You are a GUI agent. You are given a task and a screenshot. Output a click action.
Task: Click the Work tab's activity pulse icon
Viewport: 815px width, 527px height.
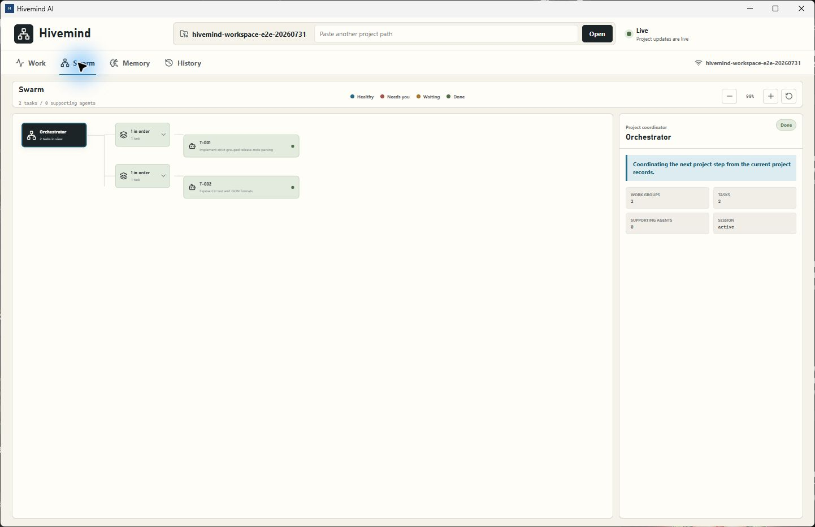click(20, 63)
